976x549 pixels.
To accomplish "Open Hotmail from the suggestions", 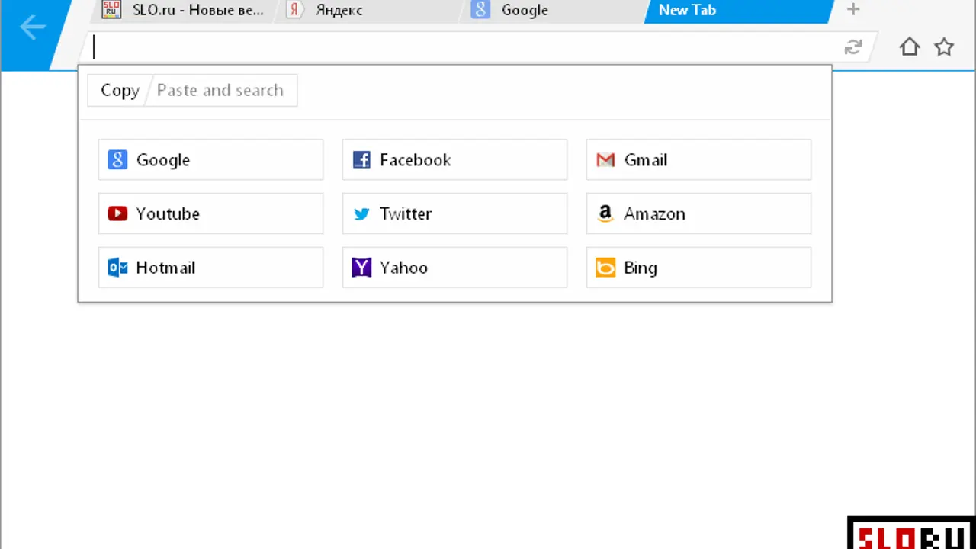I will pyautogui.click(x=210, y=268).
